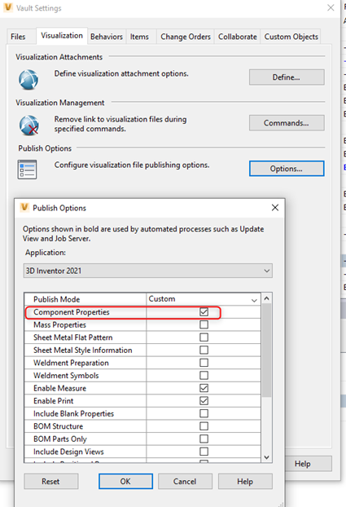Click the Publish Options list icon
346x507 pixels.
click(27, 170)
